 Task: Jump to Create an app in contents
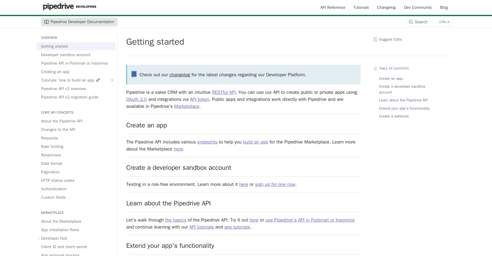391,79
